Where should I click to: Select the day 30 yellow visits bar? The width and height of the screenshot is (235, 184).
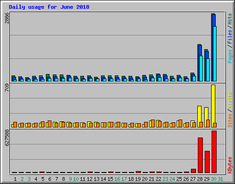click(x=213, y=106)
